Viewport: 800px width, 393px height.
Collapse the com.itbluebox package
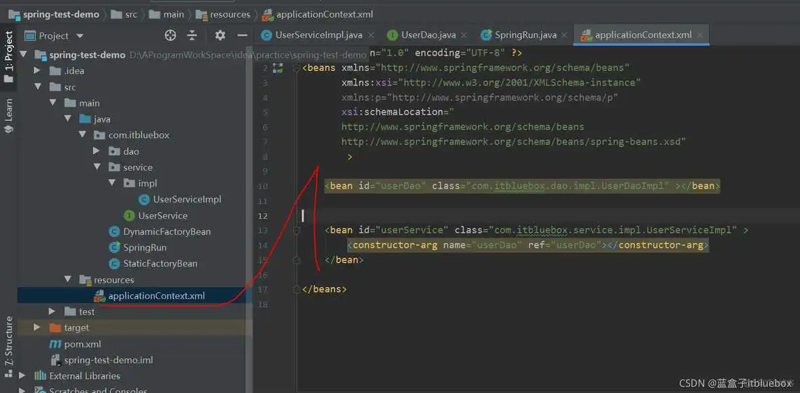(x=82, y=134)
